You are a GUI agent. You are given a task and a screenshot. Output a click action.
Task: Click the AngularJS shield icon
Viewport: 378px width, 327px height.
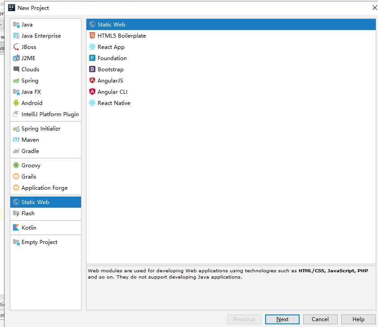92,80
